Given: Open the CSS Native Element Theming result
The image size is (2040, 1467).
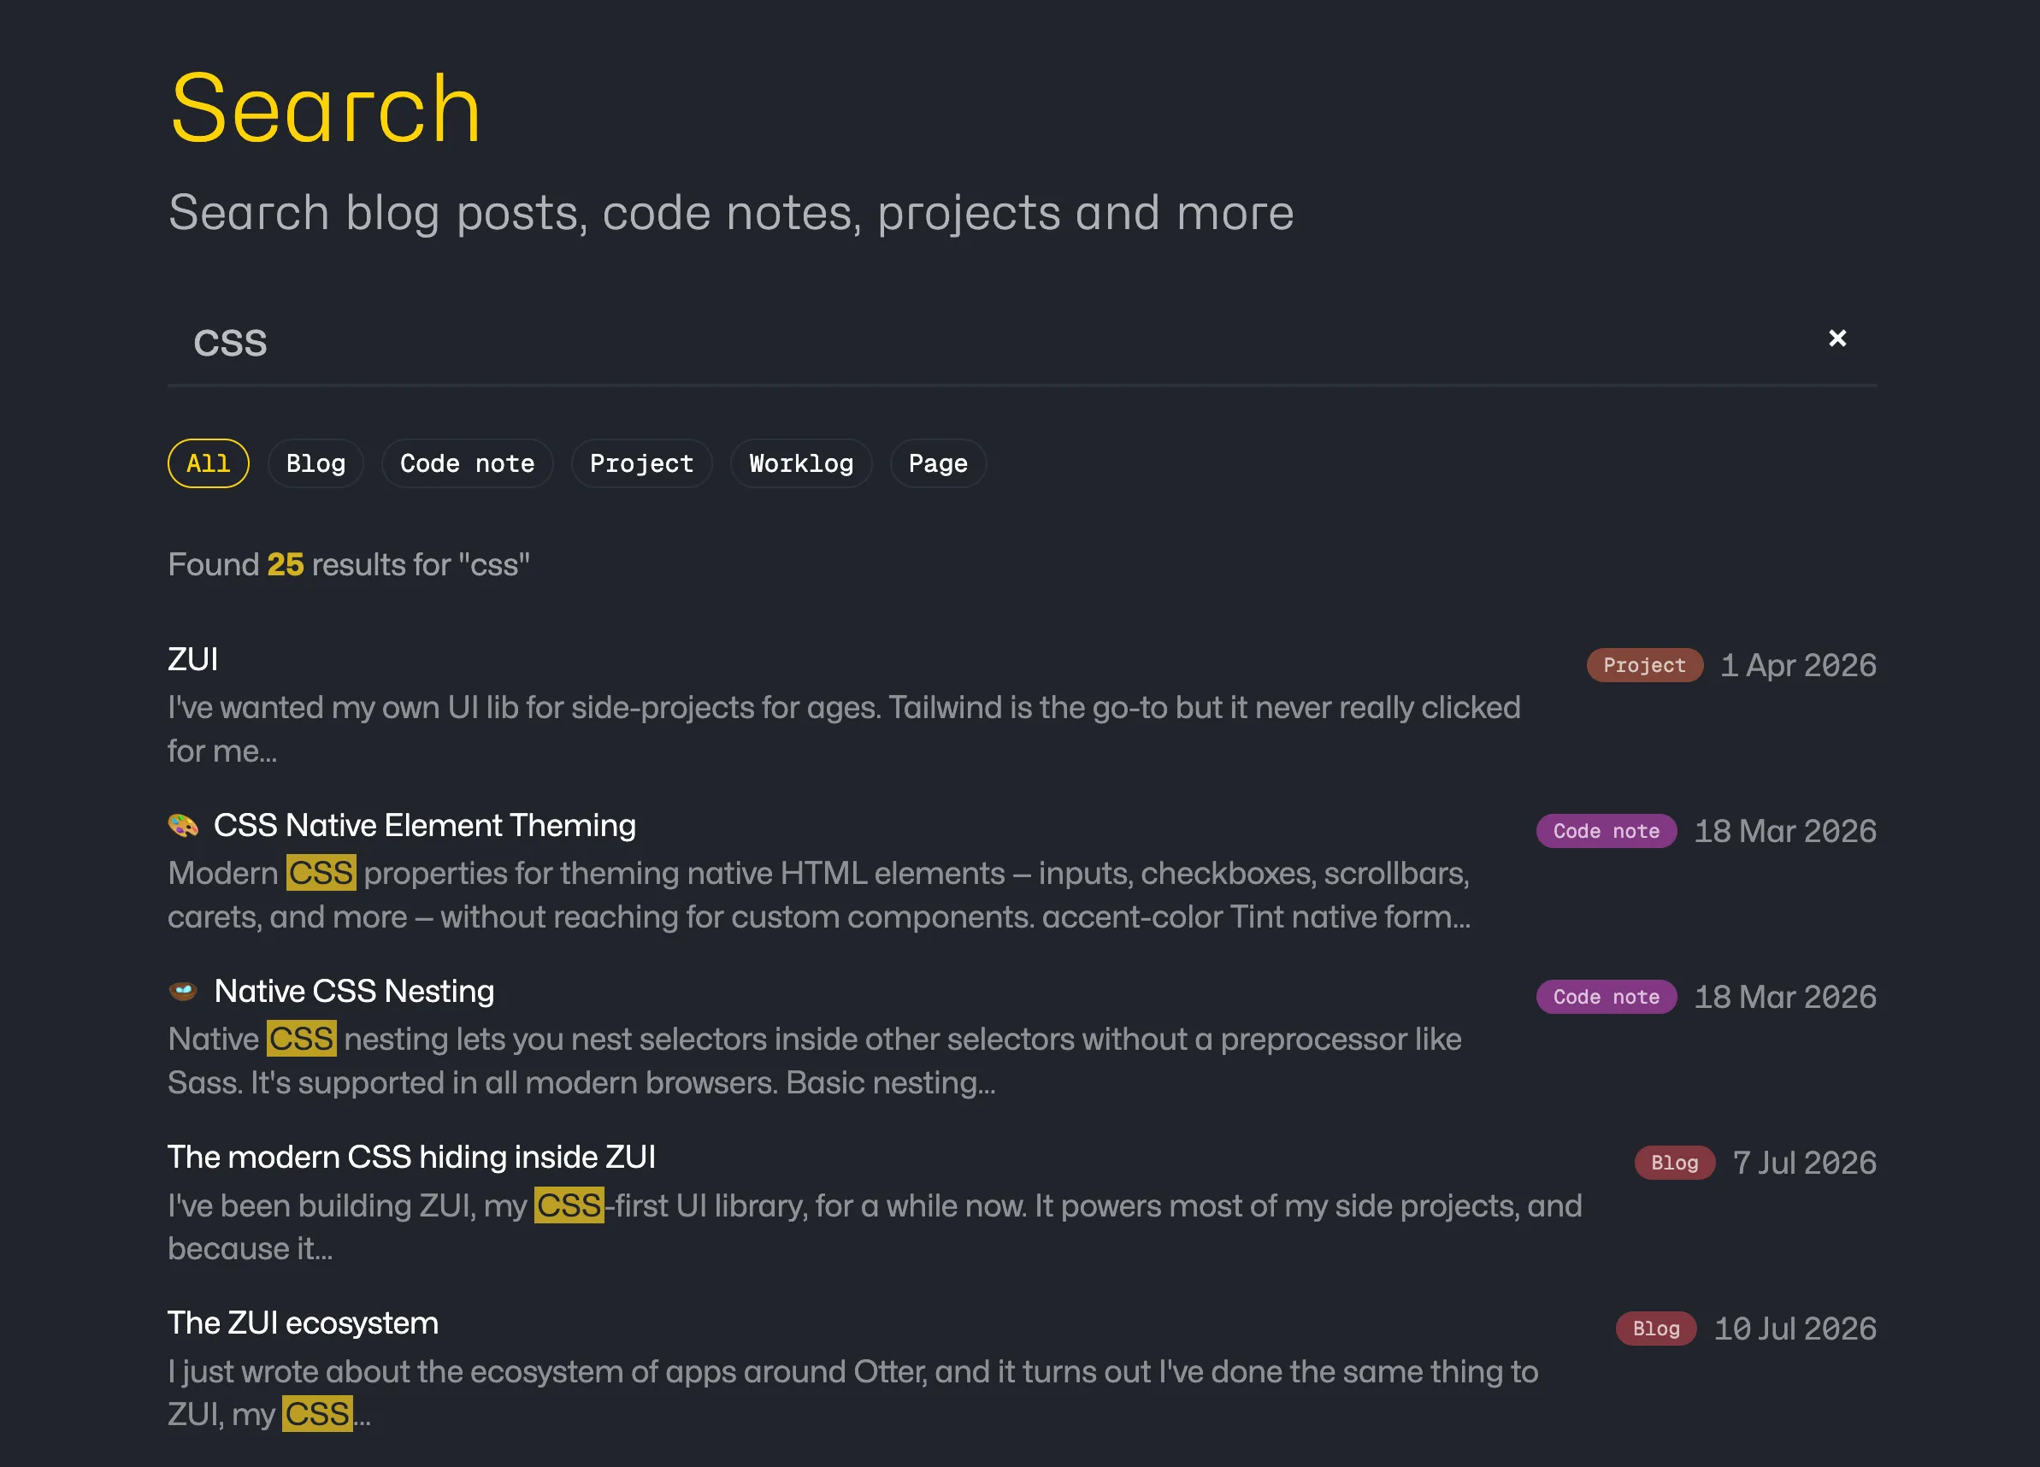Looking at the screenshot, I should pyautogui.click(x=425, y=825).
